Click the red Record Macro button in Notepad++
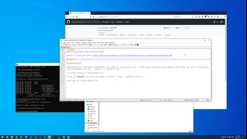247x139 pixels. [123, 45]
